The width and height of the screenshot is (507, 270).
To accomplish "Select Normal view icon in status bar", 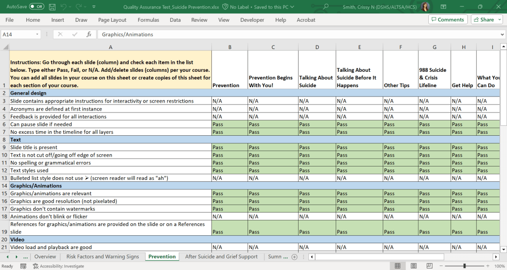I will (x=397, y=266).
